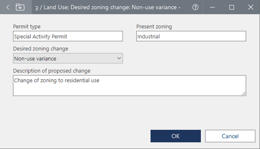The image size is (260, 149).
Task: Click the description box resize grip
Action: (x=244, y=94)
